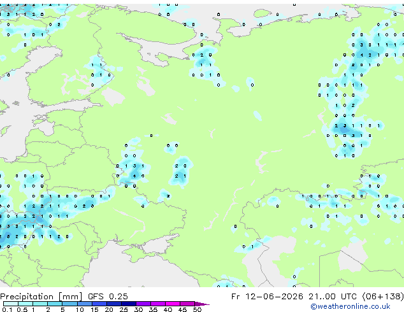Click the 30–35 mm purple swatch
This screenshot has width=404, height=312.
[143, 304]
